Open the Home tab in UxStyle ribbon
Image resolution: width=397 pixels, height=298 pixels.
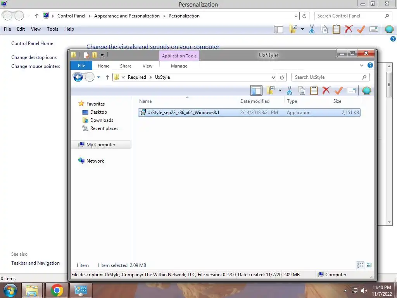[103, 66]
